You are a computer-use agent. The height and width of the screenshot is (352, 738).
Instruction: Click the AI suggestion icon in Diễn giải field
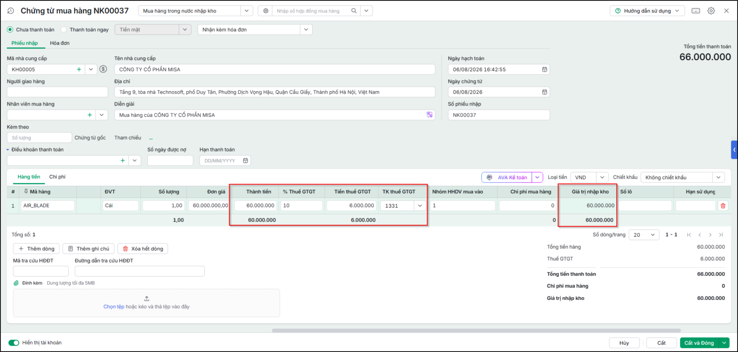tap(430, 115)
